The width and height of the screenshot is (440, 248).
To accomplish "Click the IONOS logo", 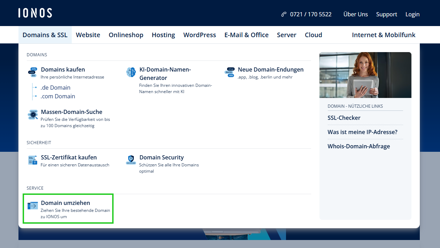I will pyautogui.click(x=35, y=13).
